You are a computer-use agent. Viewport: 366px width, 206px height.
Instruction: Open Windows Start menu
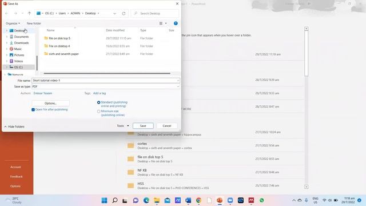104,200
